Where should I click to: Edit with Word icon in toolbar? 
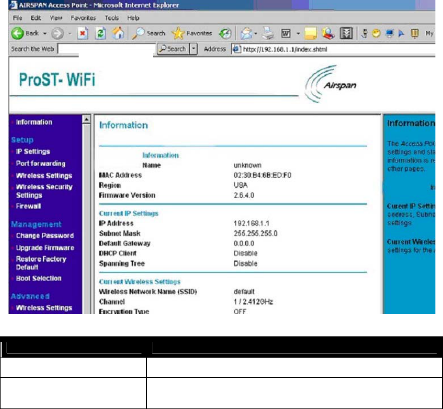[286, 34]
